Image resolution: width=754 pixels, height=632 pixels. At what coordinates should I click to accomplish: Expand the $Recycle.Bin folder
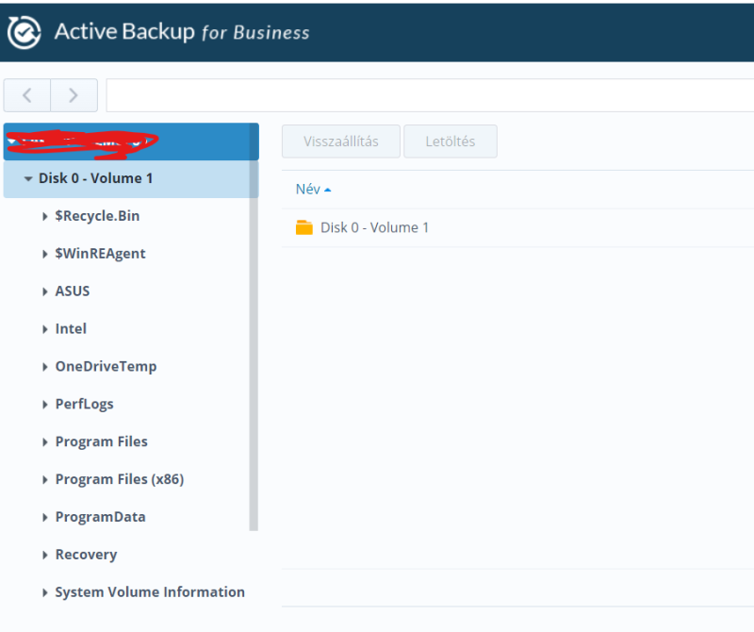(x=44, y=217)
